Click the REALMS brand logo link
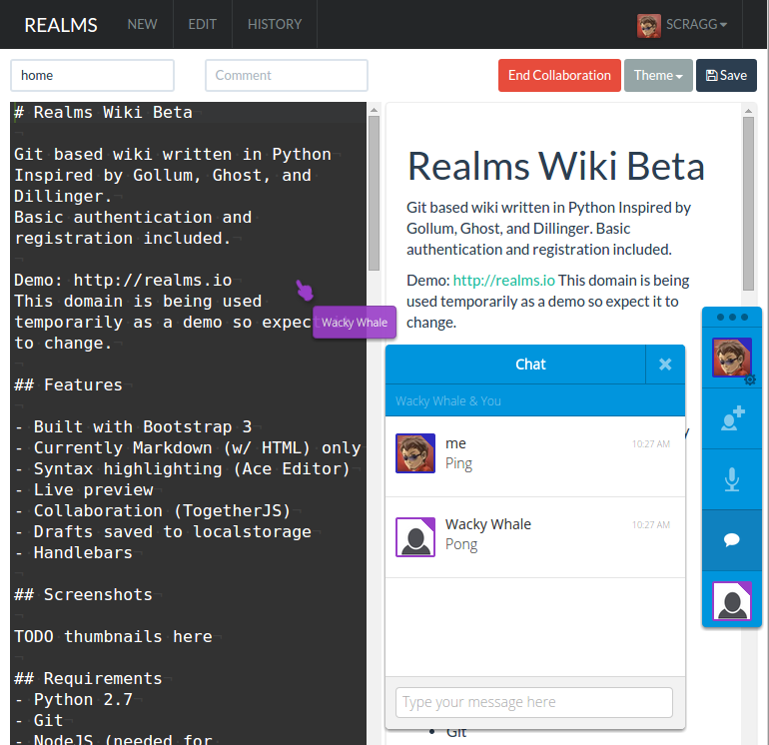This screenshot has width=769, height=745. pos(61,25)
